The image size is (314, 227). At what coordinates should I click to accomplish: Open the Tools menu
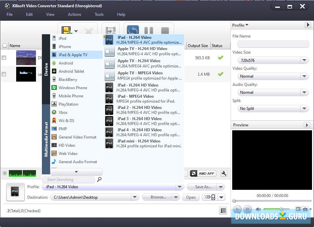[99, 14]
